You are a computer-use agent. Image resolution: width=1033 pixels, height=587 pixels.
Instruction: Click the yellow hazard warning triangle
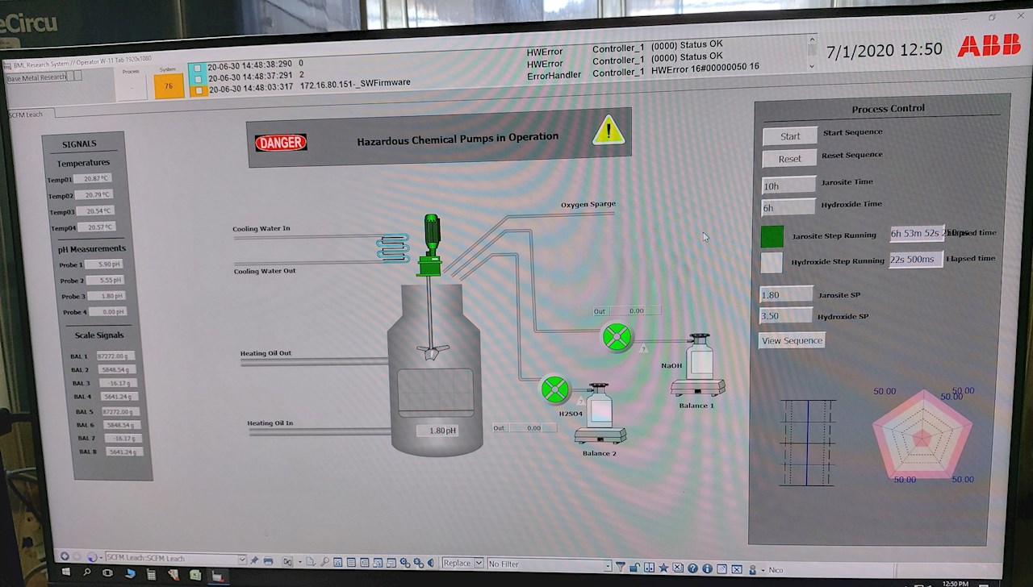pos(608,131)
